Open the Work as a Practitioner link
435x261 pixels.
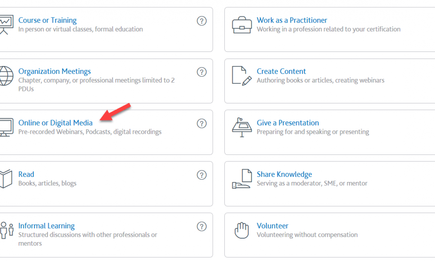(292, 20)
